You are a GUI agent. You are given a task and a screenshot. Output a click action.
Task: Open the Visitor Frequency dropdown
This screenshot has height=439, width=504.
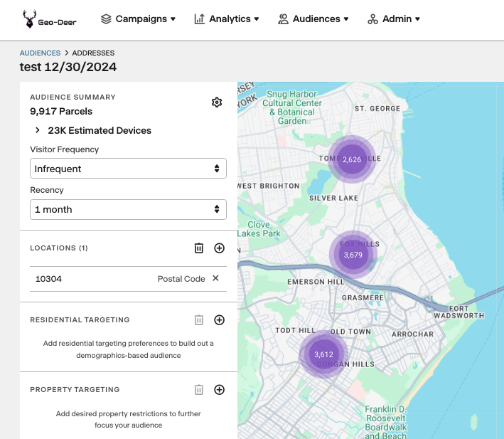tap(128, 169)
